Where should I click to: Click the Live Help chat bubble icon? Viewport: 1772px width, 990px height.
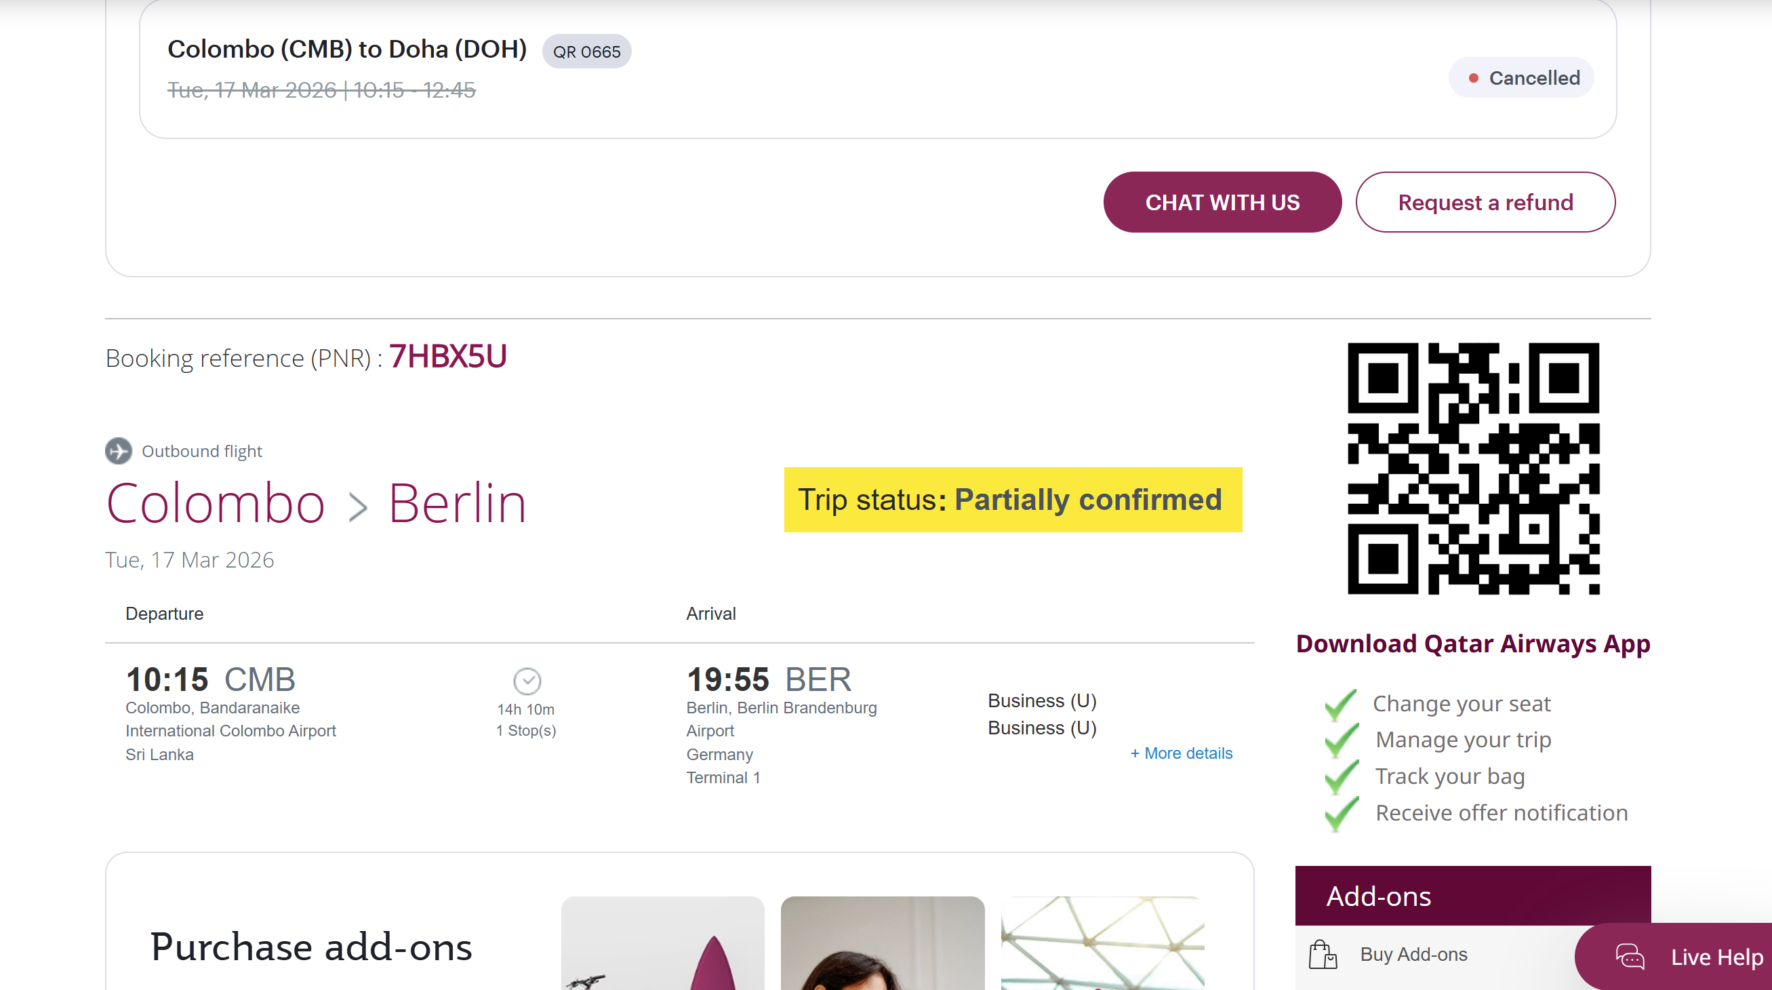[1630, 957]
